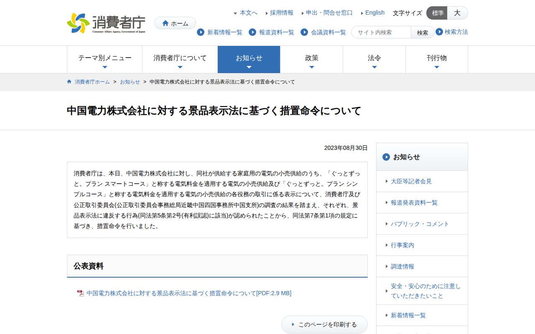Click the ホーム button
Viewport: 535px width, 334px height.
tap(175, 23)
